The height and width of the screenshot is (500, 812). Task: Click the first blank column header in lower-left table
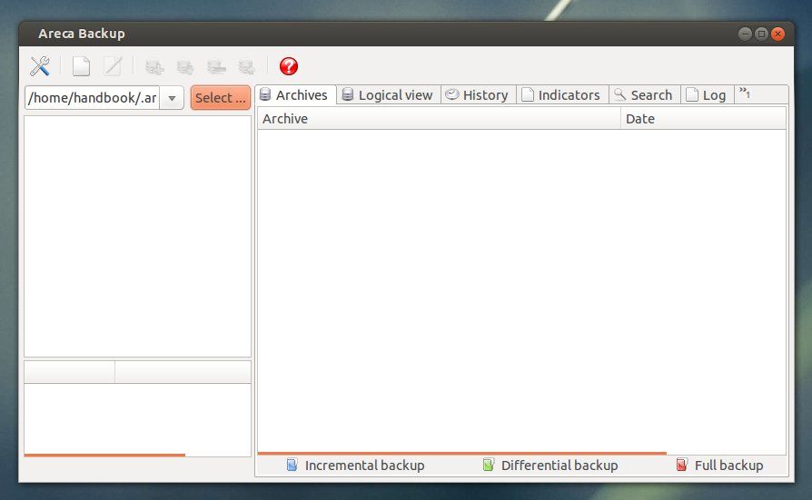pos(69,372)
